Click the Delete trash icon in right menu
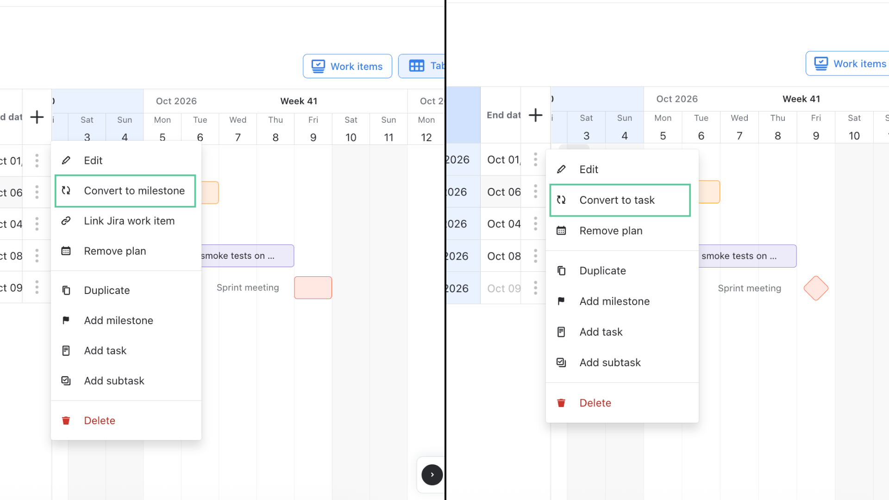Screen dimensions: 889x500 coord(561,403)
